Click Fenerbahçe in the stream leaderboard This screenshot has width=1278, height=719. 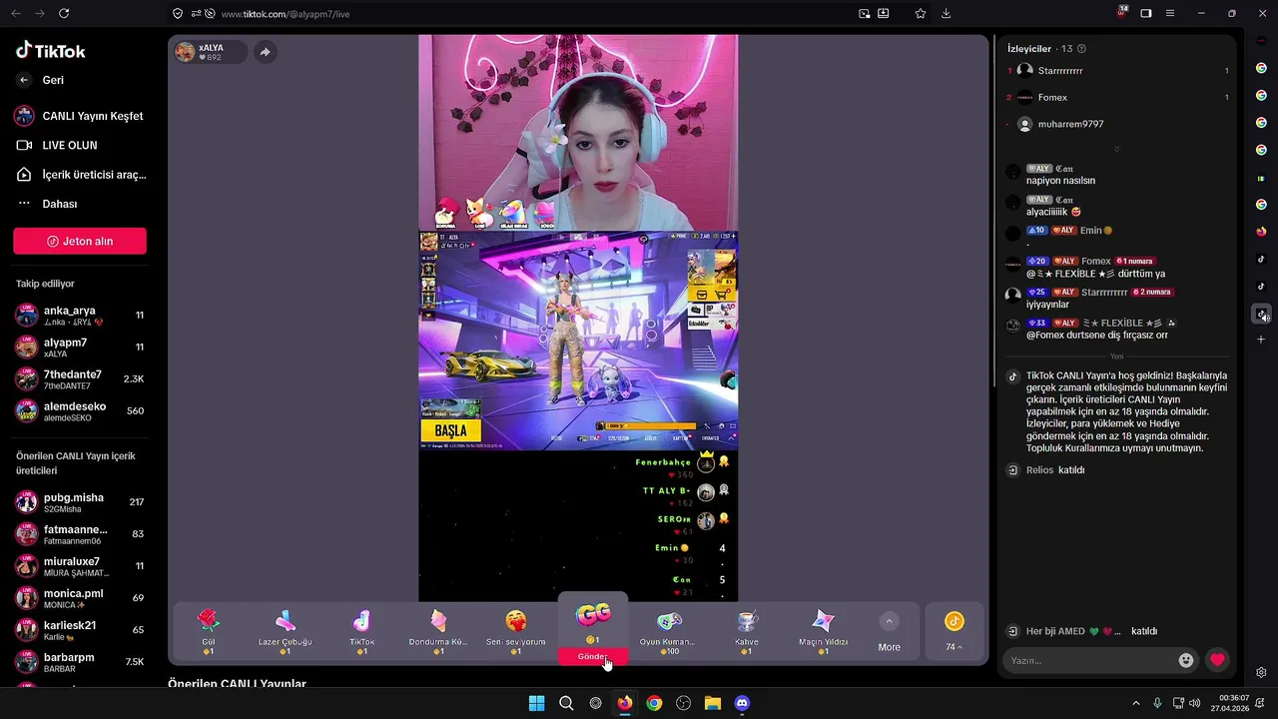662,462
